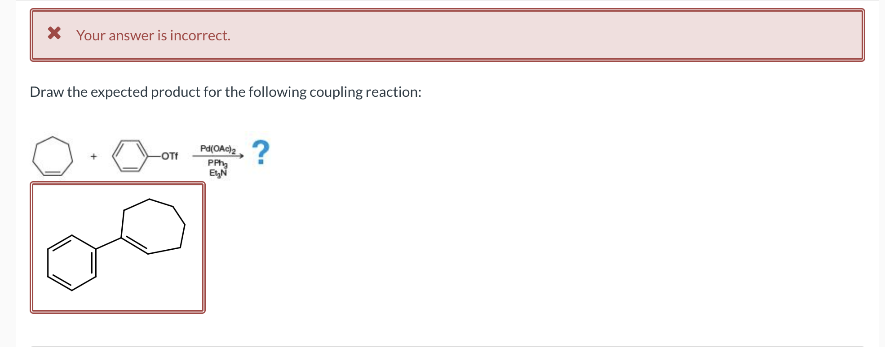Click the question prompt heading text
Screen dimensions: 885x347
tap(225, 92)
